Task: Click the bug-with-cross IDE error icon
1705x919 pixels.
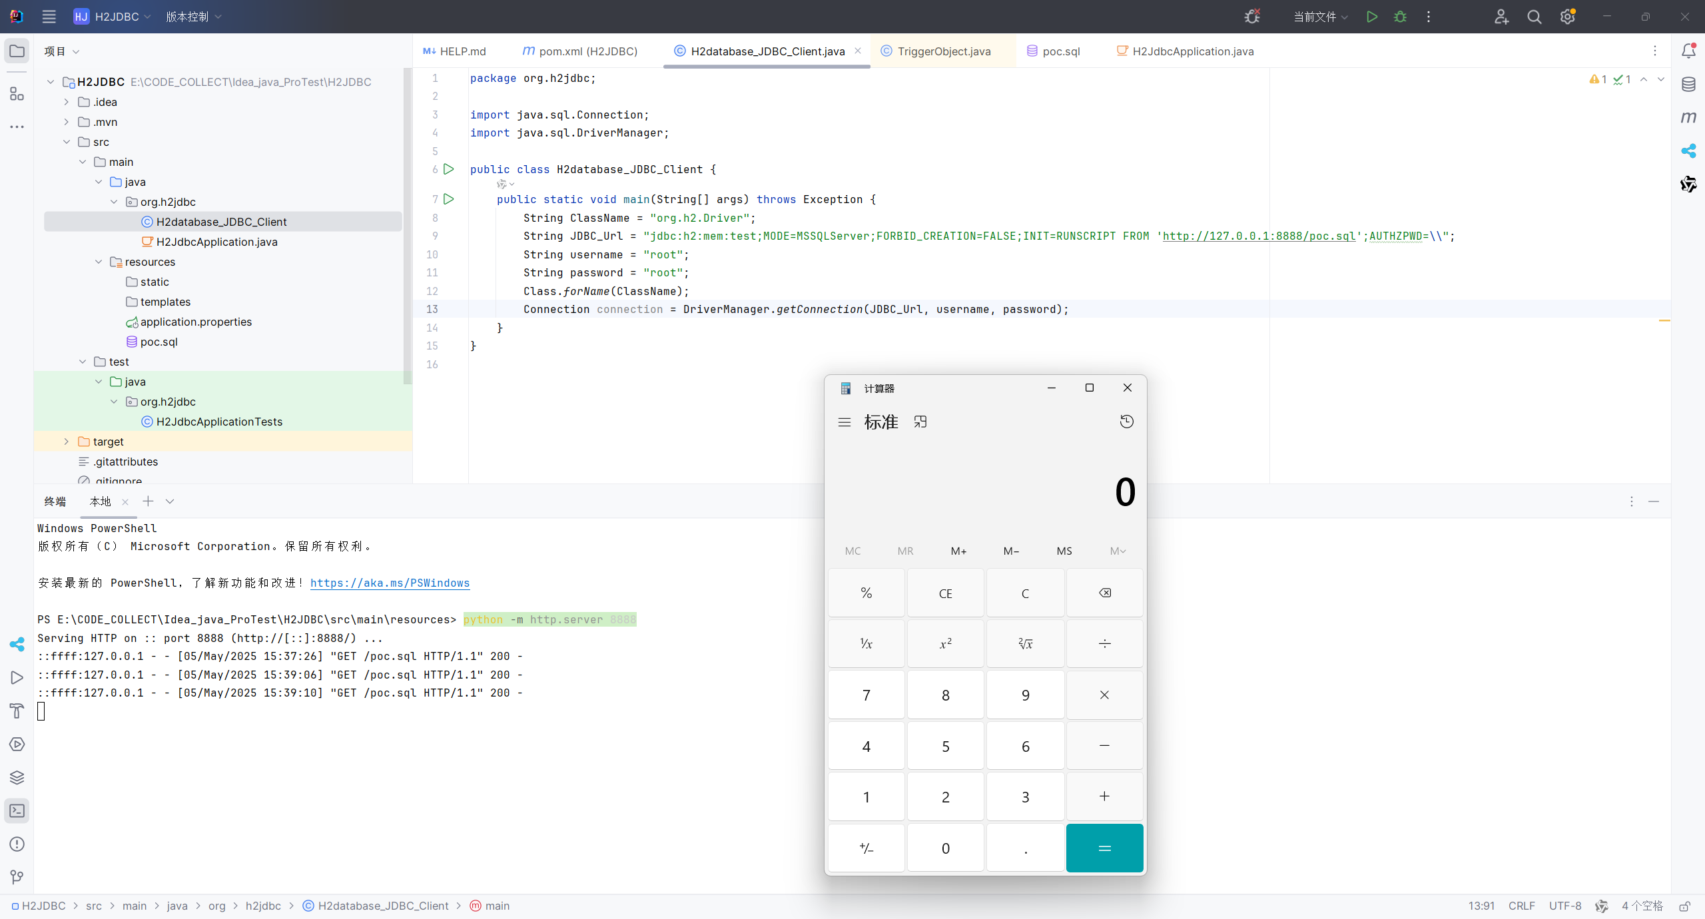Action: [1252, 17]
